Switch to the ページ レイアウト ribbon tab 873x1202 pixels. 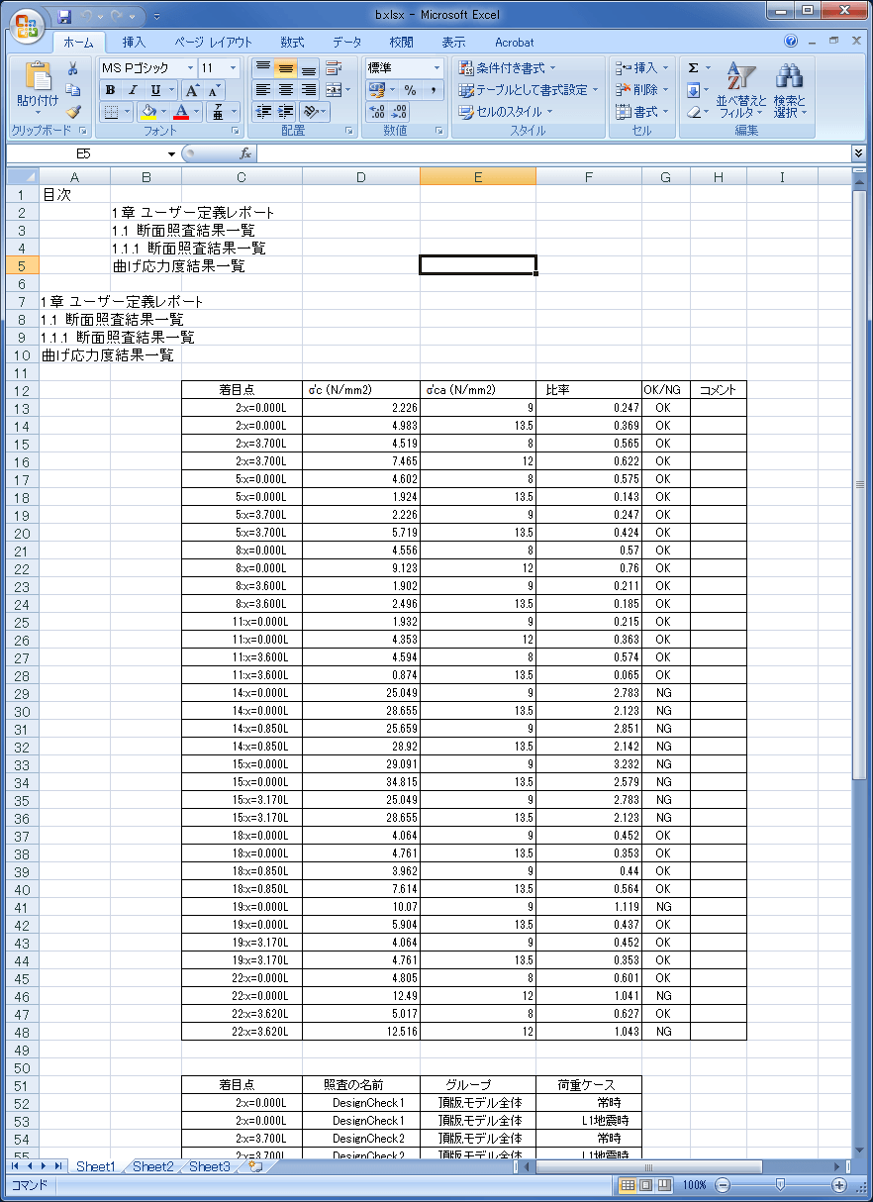click(213, 43)
